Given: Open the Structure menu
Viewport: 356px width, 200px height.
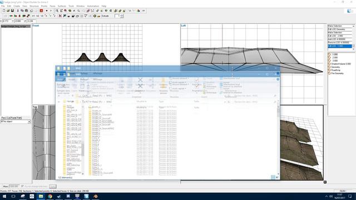Looking at the screenshot, I should pos(34,6).
